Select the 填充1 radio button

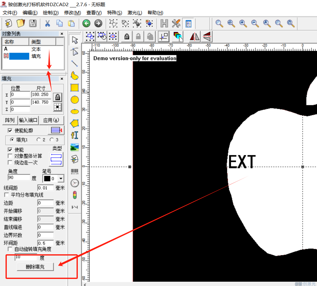[x=12, y=140]
